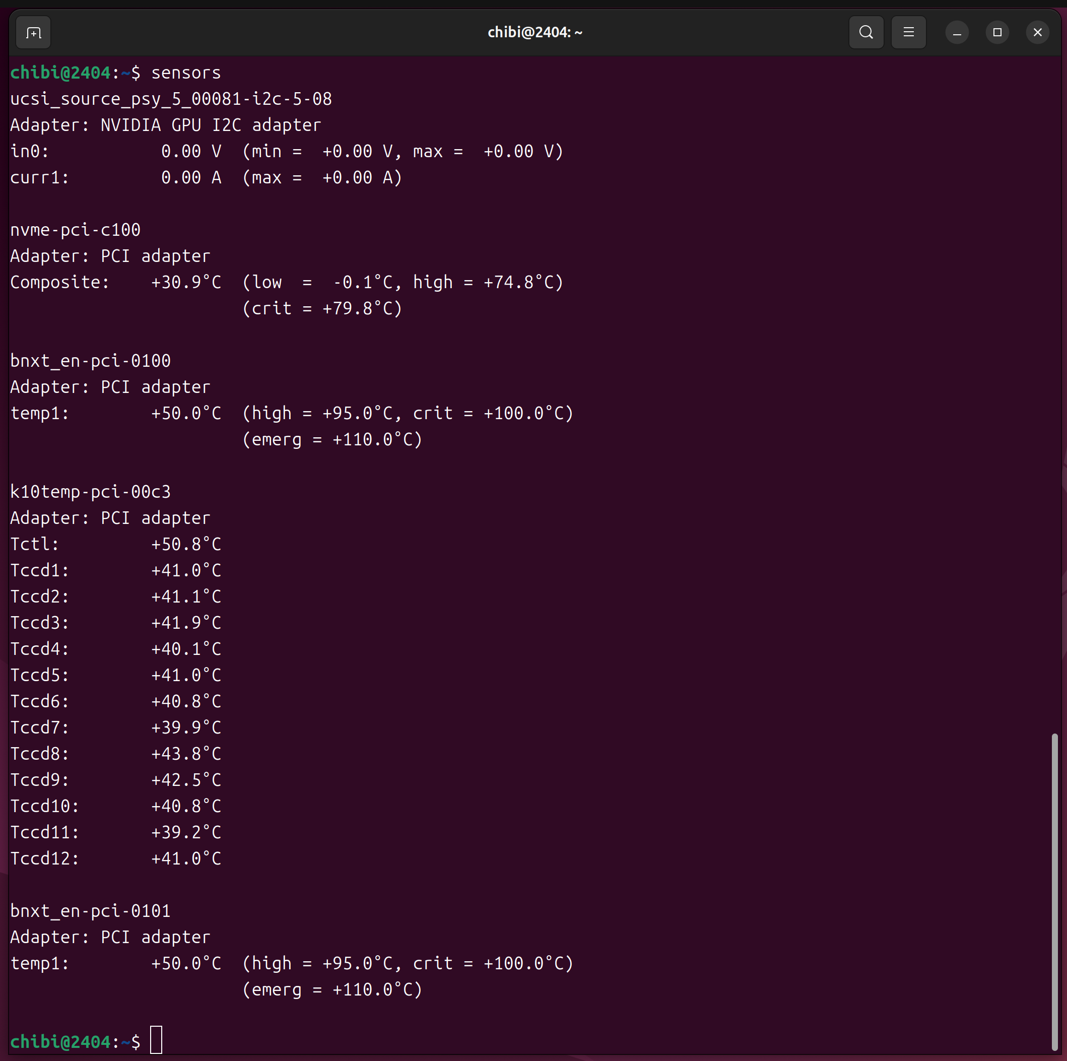Viewport: 1067px width, 1061px height.
Task: Click the k10temp-pci-00c3 header line
Action: [x=91, y=492]
